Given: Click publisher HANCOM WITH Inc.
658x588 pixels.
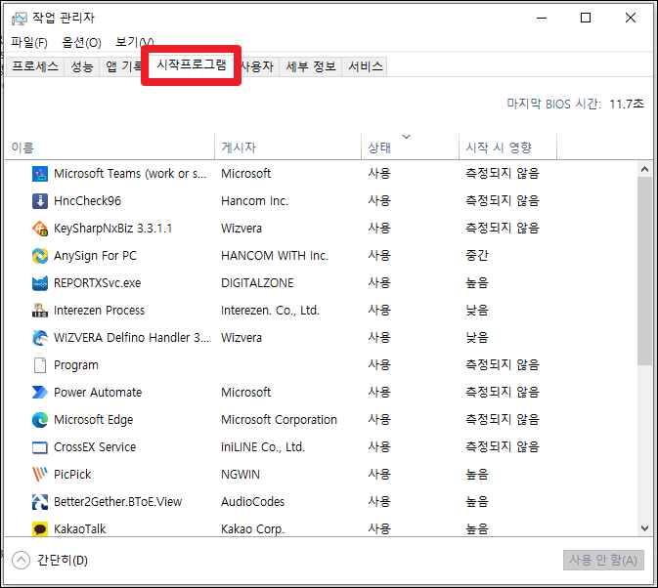Looking at the screenshot, I should [275, 256].
